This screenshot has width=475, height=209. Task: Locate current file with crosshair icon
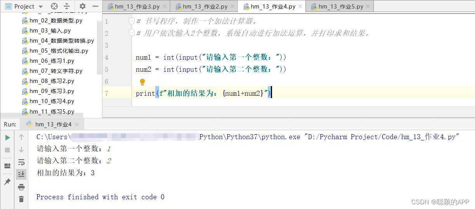pyautogui.click(x=54, y=6)
